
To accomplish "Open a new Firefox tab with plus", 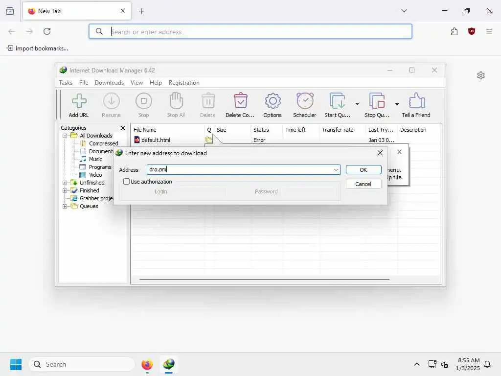I will click(x=141, y=11).
